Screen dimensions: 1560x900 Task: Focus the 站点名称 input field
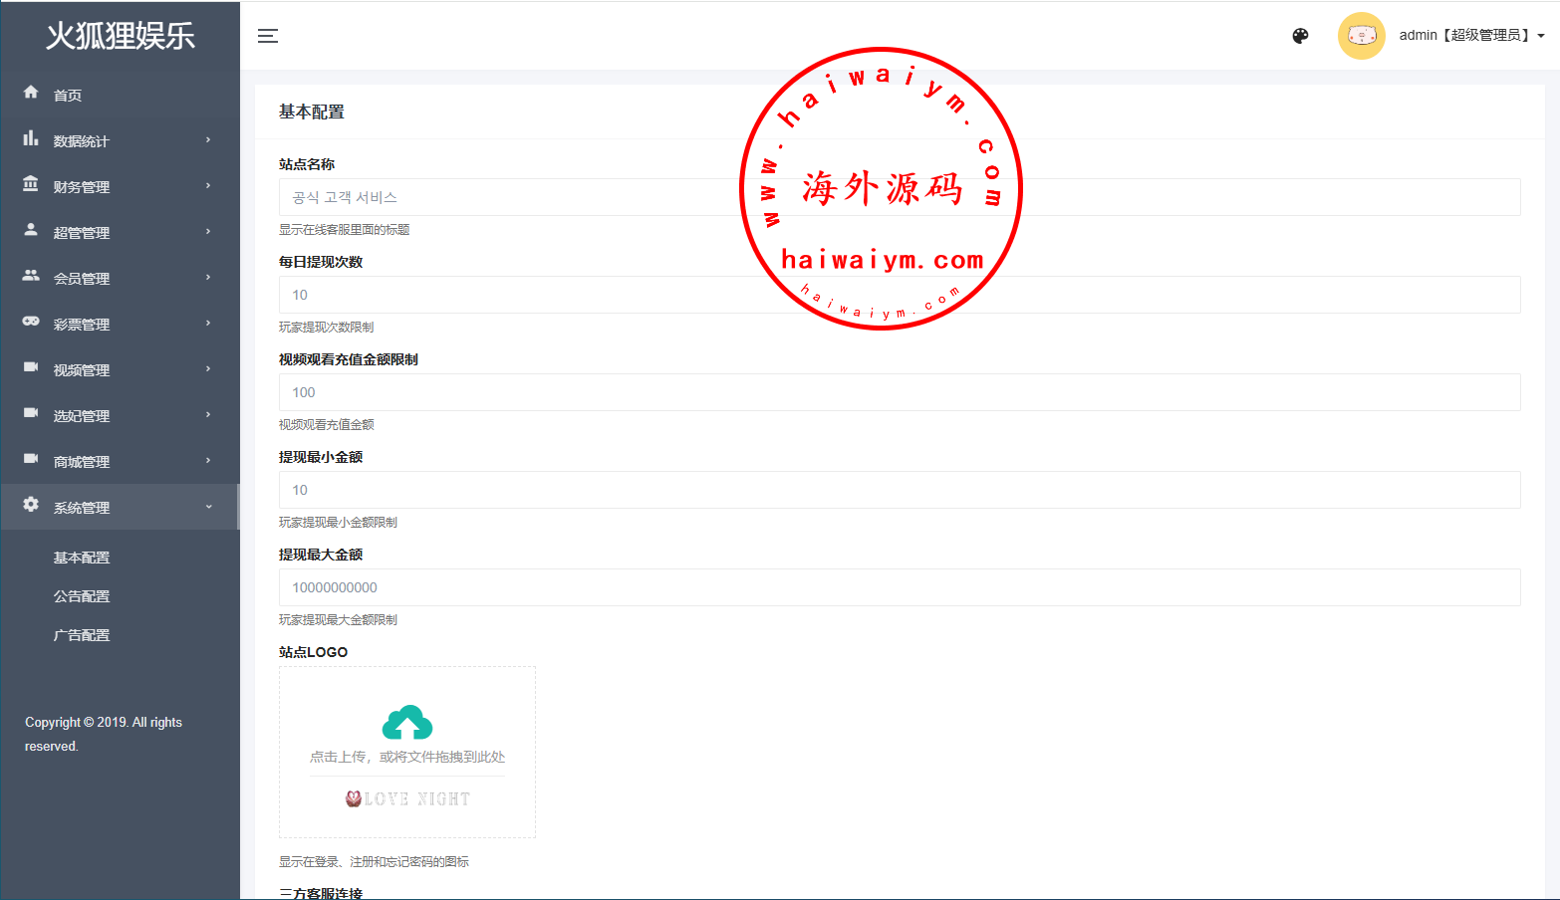click(x=900, y=197)
